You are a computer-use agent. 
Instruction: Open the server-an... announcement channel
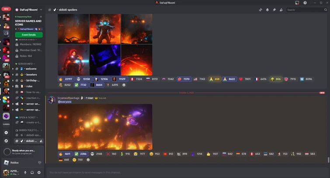tap(29, 104)
